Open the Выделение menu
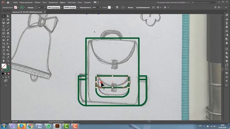Image resolution: width=230 pixels, height=129 pixels. 53,3
